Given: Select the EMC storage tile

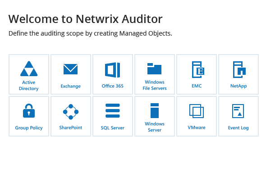Looking at the screenshot, I should [x=197, y=74].
